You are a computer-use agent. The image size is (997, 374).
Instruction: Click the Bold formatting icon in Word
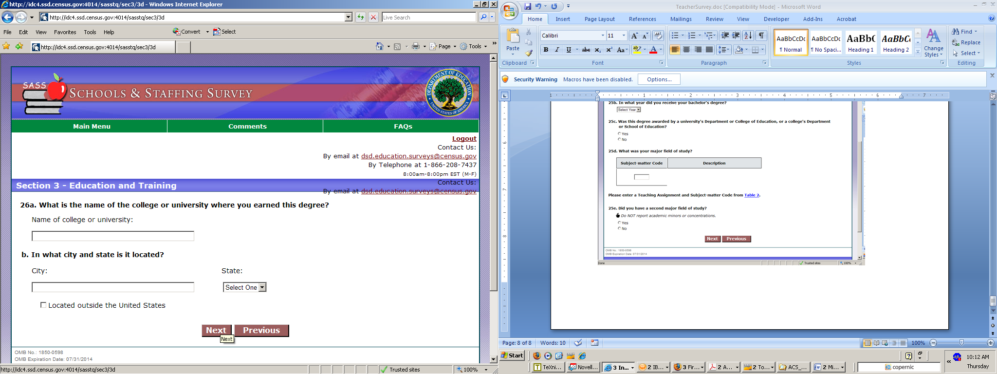(x=546, y=50)
